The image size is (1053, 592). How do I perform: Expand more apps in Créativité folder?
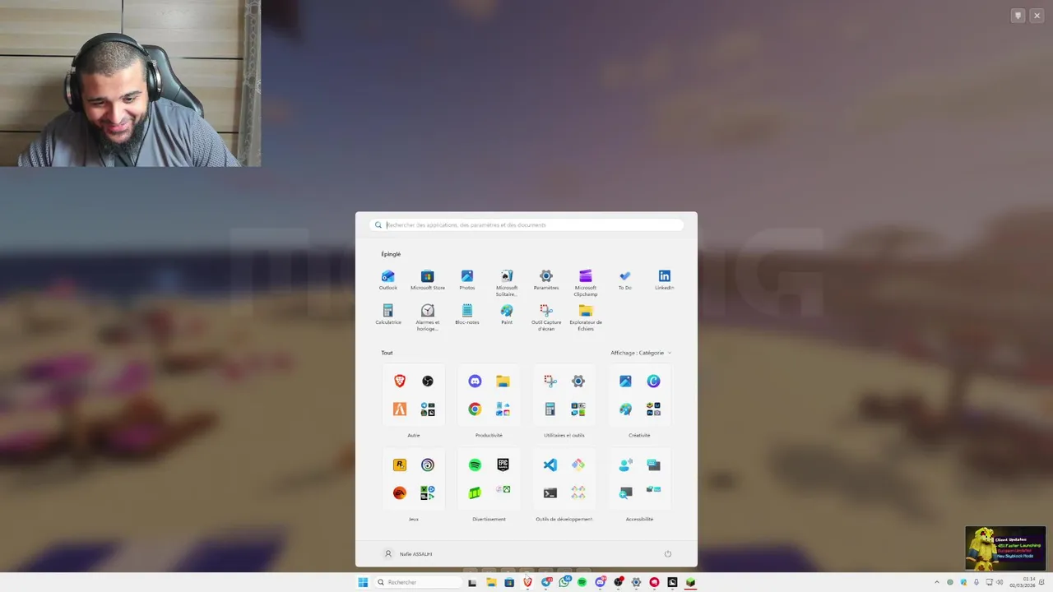click(x=653, y=409)
